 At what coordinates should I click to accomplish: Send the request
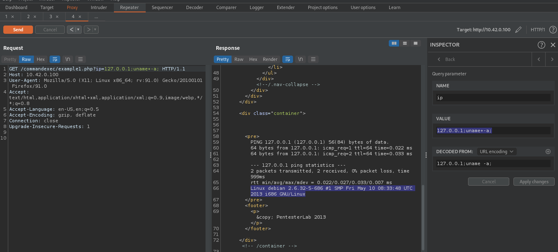18,30
